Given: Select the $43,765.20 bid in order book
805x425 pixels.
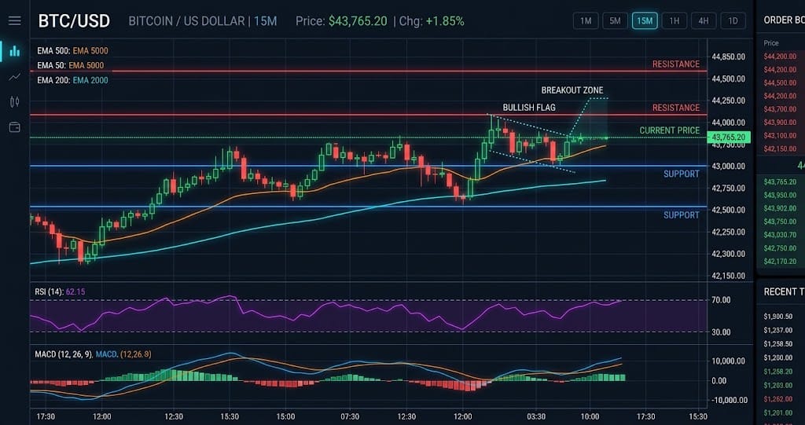Looking at the screenshot, I should 781,181.
